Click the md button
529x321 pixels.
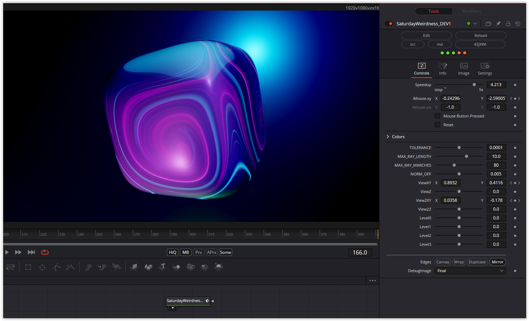click(x=440, y=44)
